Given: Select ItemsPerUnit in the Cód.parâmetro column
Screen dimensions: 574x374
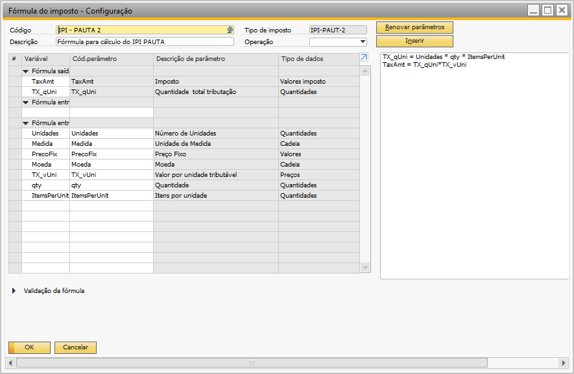Looking at the screenshot, I should [x=112, y=196].
